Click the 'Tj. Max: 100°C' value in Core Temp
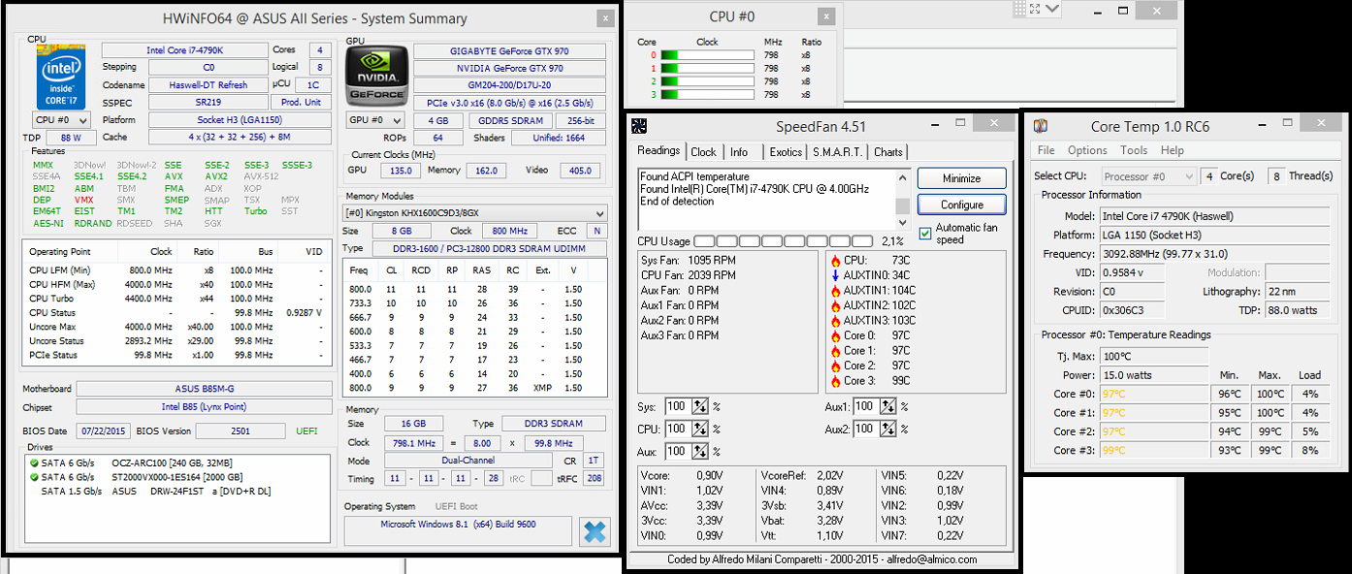 point(1154,356)
